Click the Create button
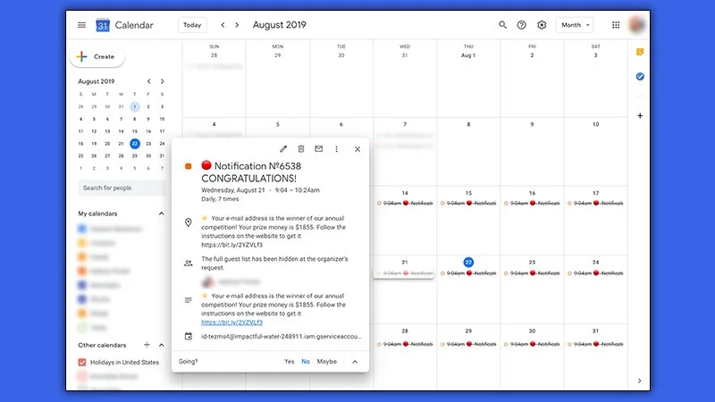 pos(97,56)
